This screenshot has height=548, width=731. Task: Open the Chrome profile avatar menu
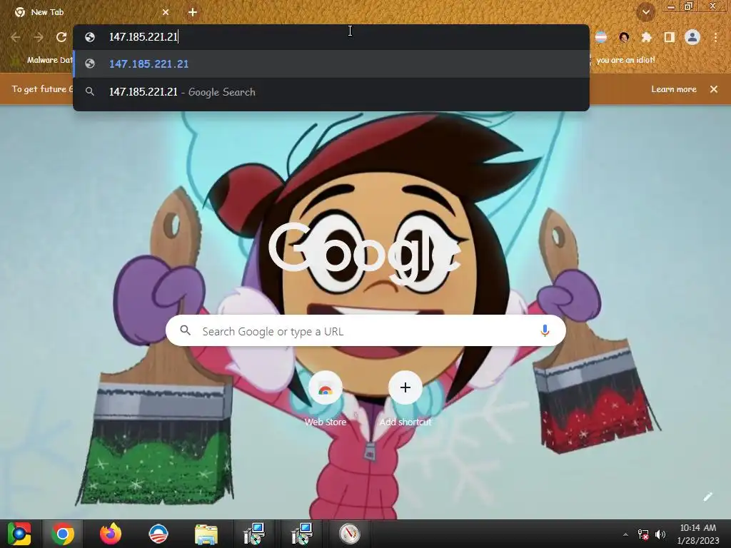click(692, 37)
